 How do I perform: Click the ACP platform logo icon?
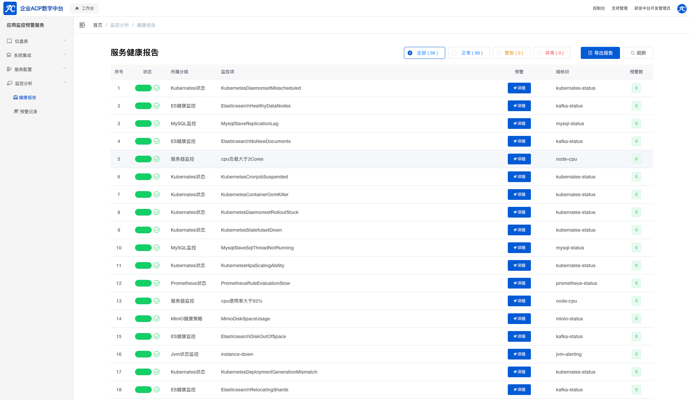pos(10,8)
